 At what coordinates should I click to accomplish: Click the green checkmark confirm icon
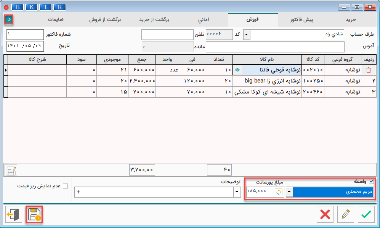(x=366, y=214)
